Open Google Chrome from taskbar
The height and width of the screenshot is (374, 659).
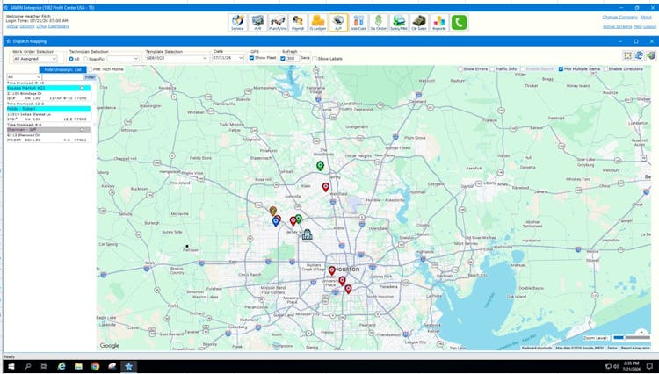pos(96,366)
